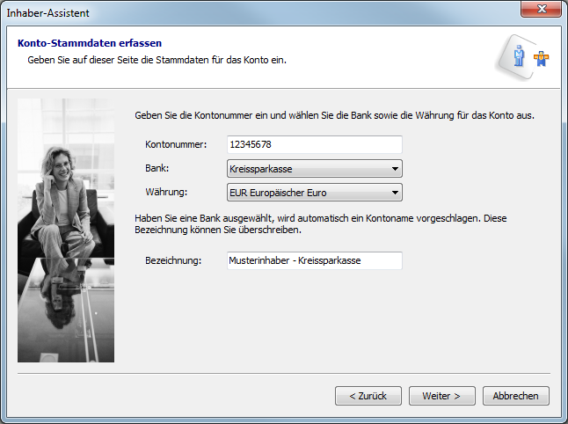Click the Bezeichnung label

(x=174, y=260)
